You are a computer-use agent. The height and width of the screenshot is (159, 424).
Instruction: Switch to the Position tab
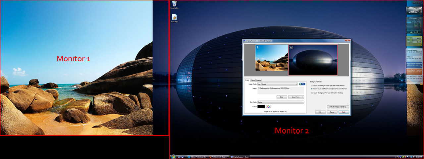[259, 80]
